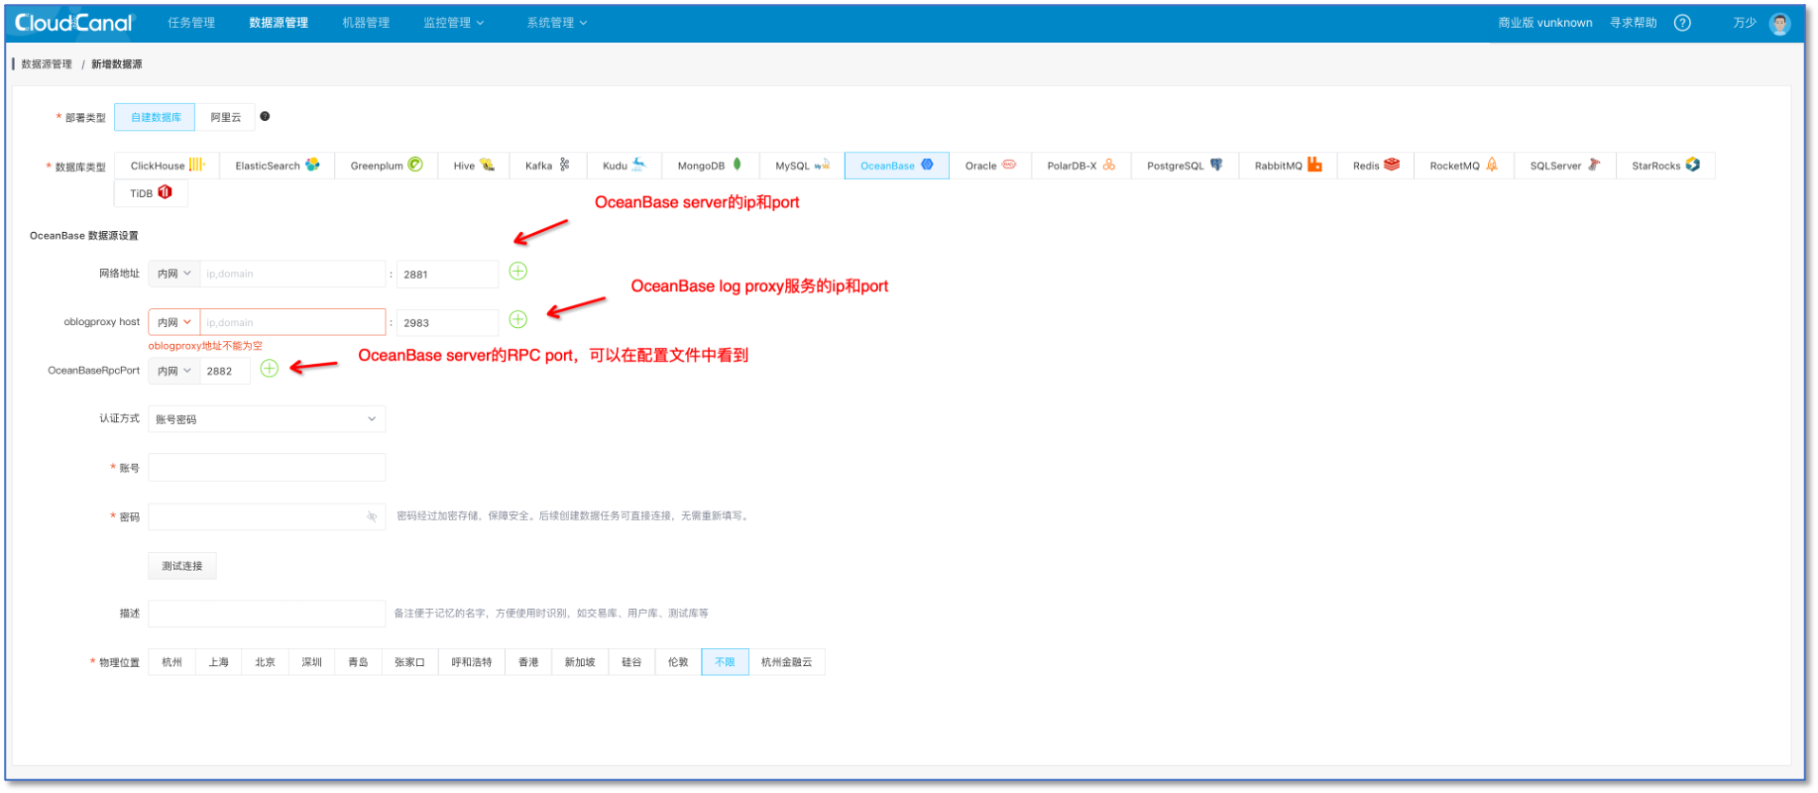Choose Redis database type
This screenshot has width=1818, height=793.
pos(1376,166)
